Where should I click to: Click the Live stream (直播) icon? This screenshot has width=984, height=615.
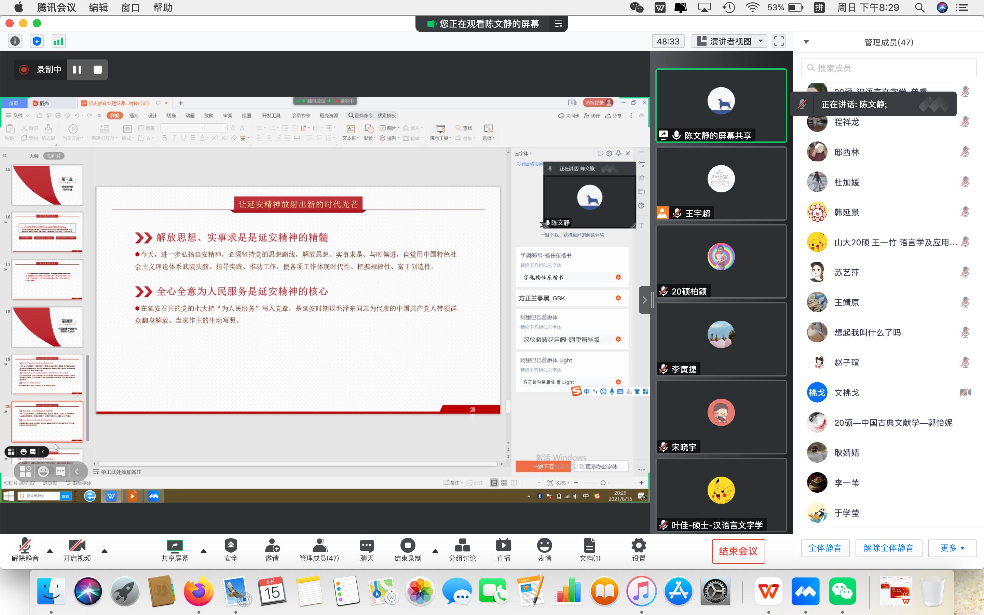pyautogui.click(x=503, y=545)
